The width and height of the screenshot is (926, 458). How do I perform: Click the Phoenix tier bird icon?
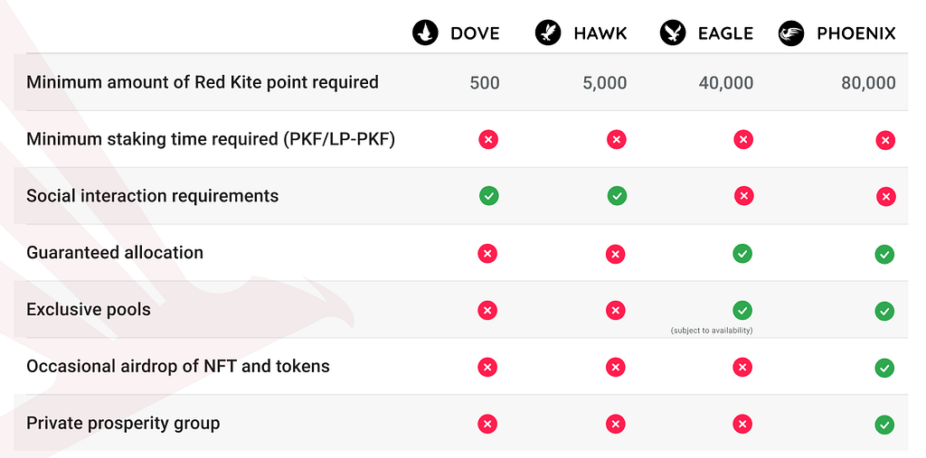(791, 33)
